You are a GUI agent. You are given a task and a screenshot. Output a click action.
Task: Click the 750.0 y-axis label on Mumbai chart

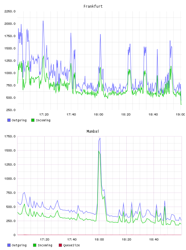11,193
